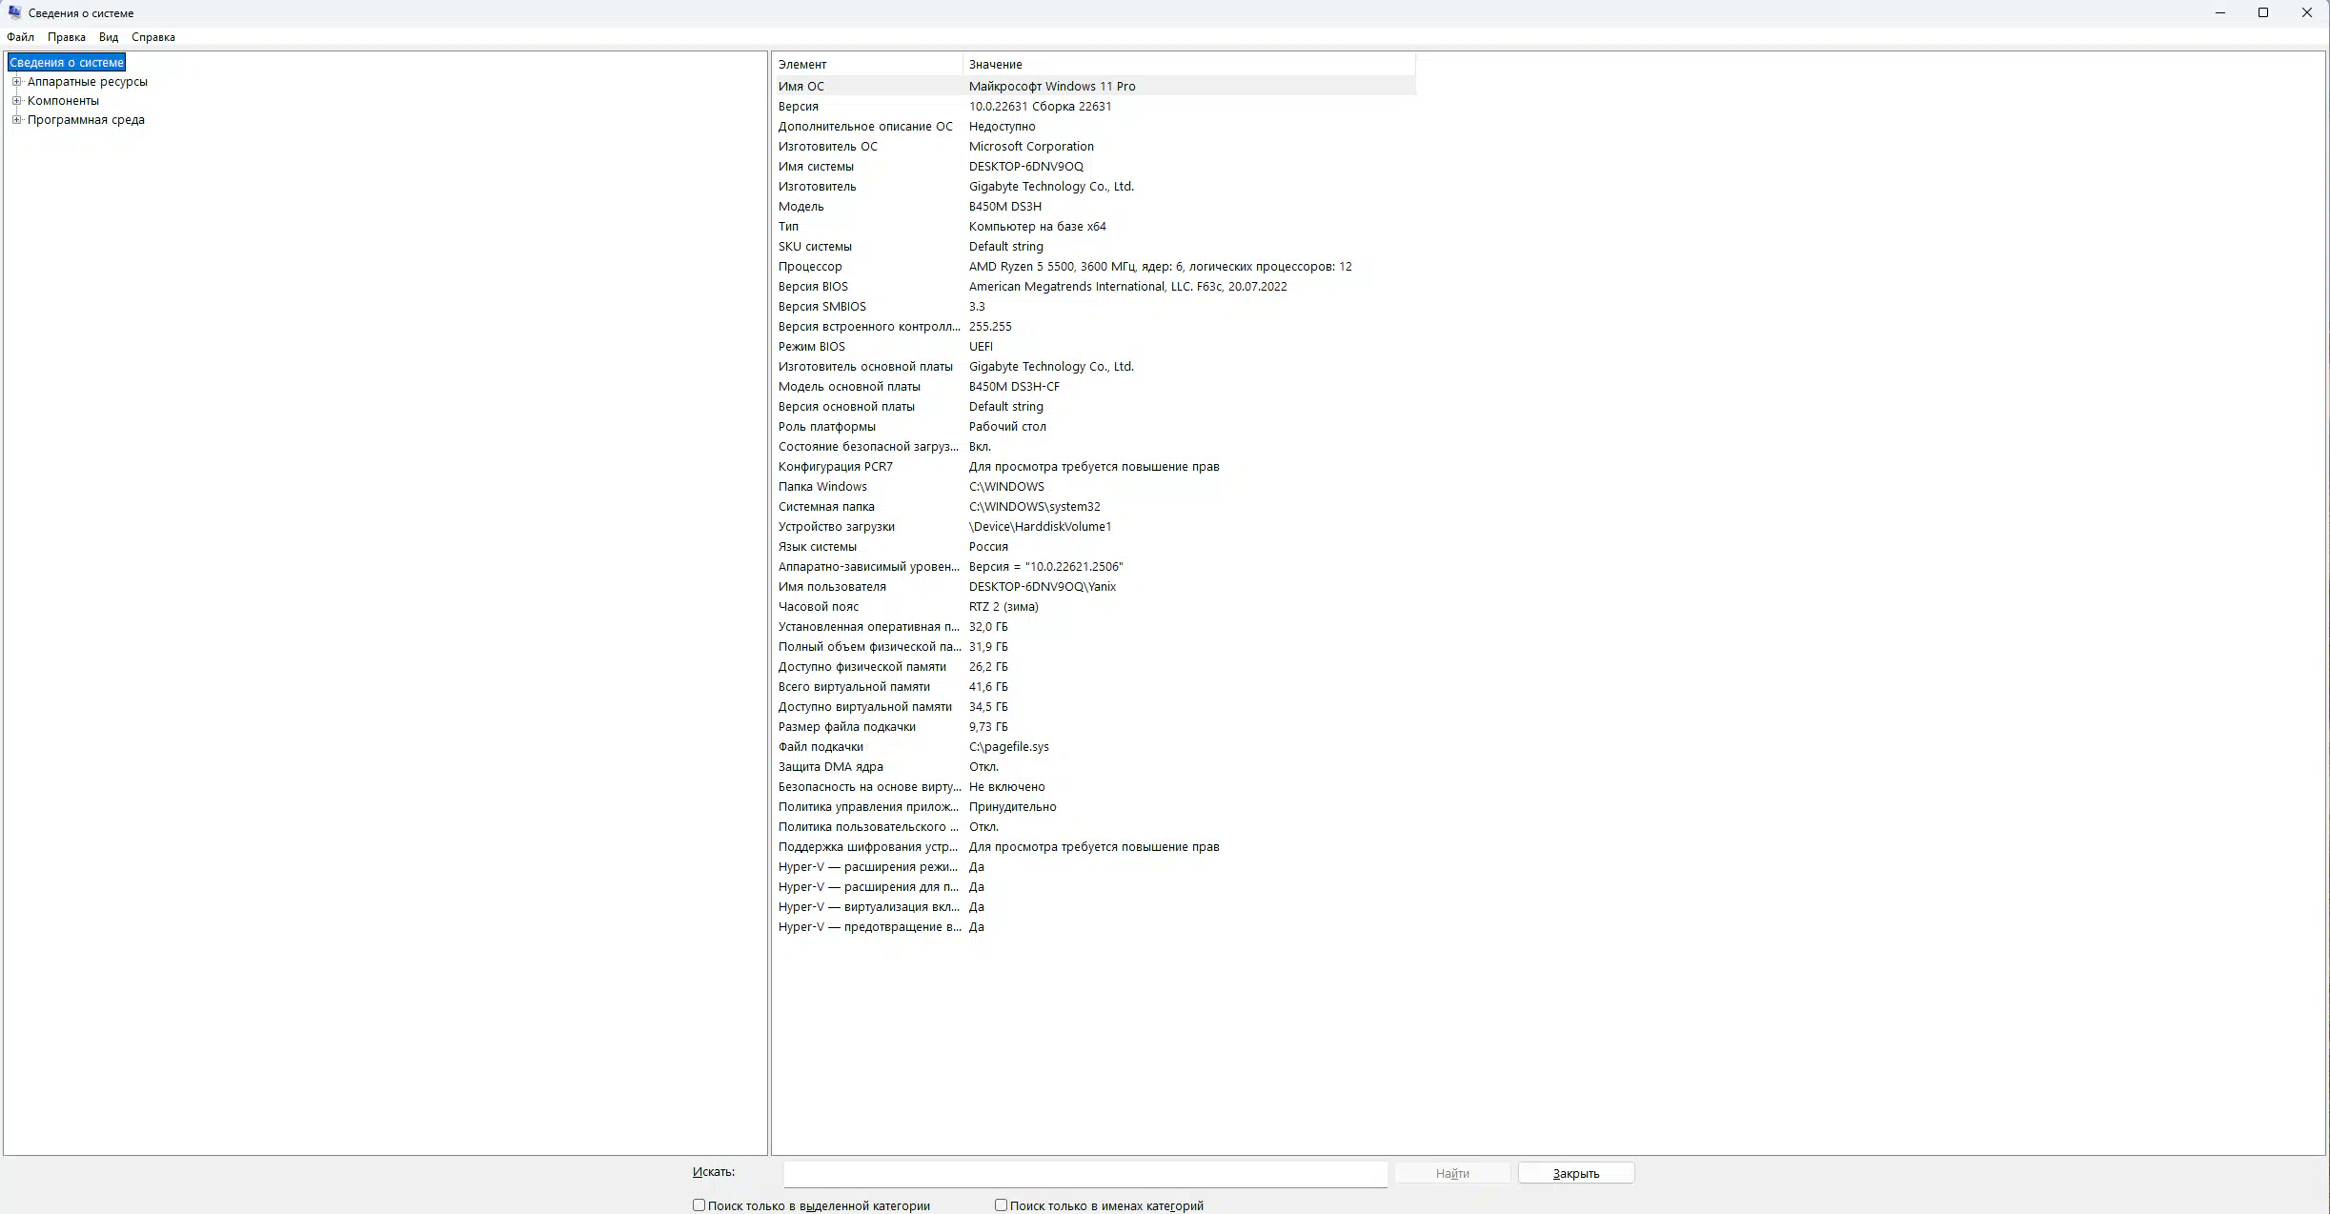Select the Компоненты tree label

(x=63, y=100)
